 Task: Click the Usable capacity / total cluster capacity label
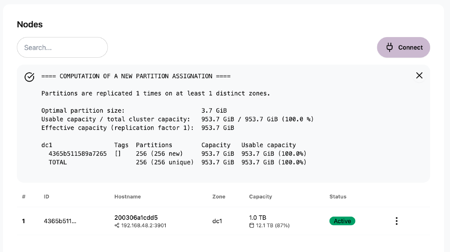pyautogui.click(x=116, y=119)
